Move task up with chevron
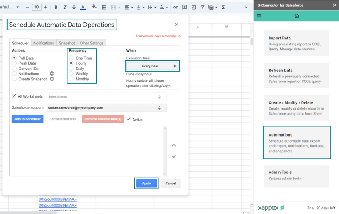 (x=174, y=145)
